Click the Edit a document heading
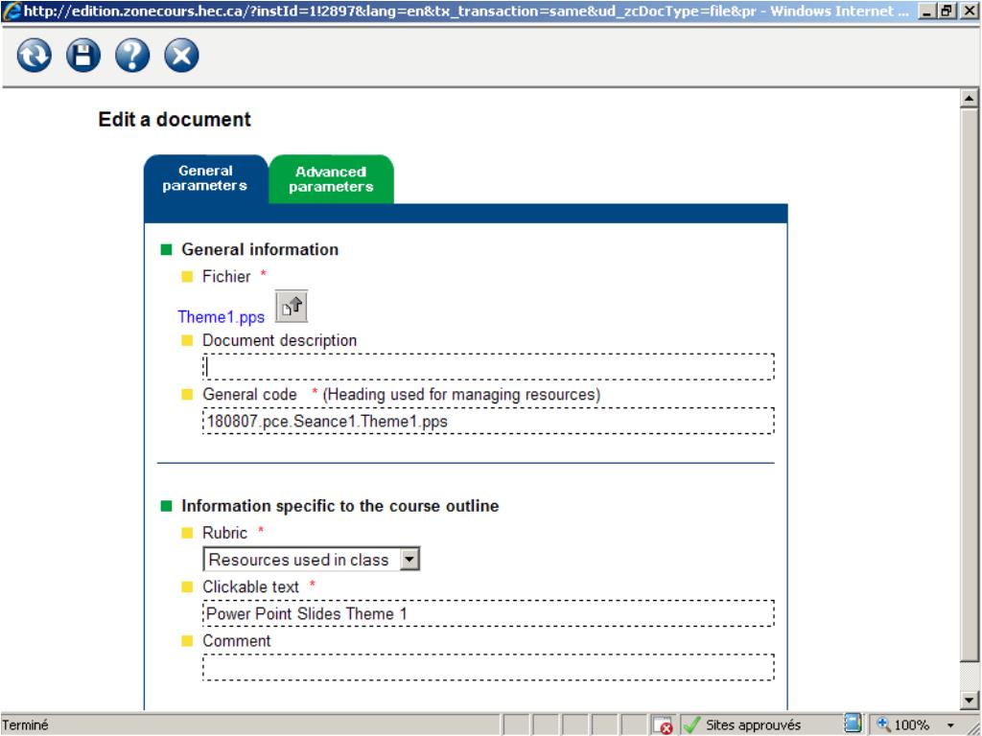 (175, 119)
